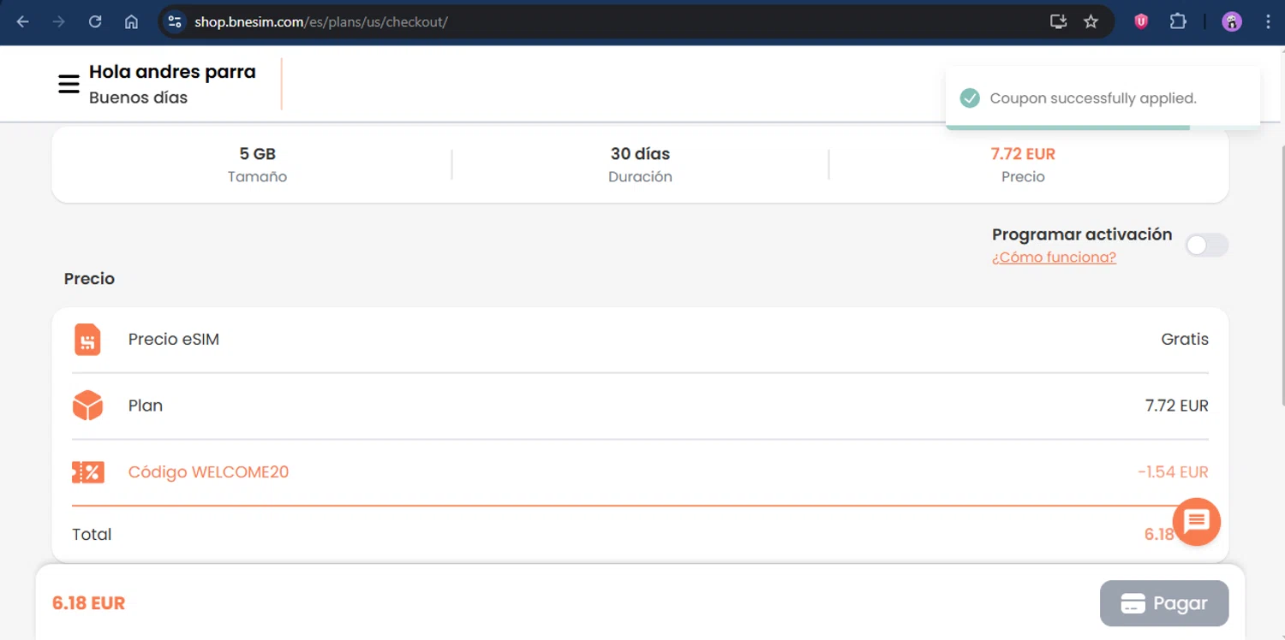Click the 'Gratis' value
The image size is (1285, 640).
coord(1185,340)
